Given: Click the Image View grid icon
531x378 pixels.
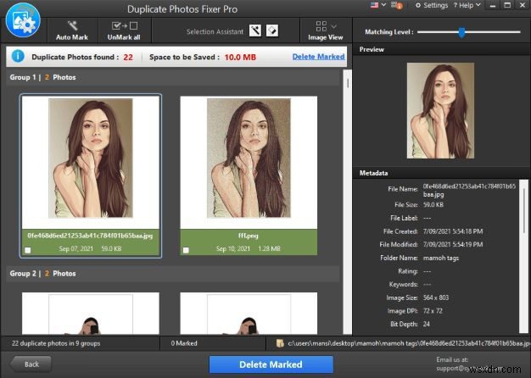Looking at the screenshot, I should click(320, 25).
